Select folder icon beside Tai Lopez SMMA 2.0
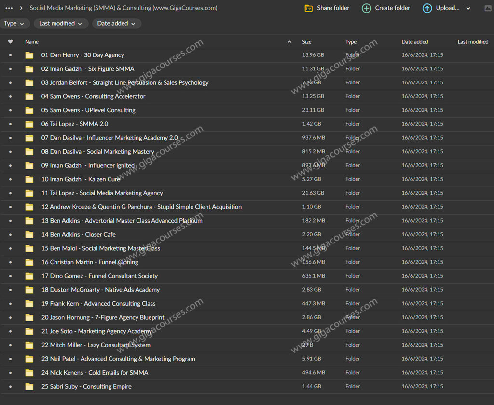494x405 pixels. [29, 124]
